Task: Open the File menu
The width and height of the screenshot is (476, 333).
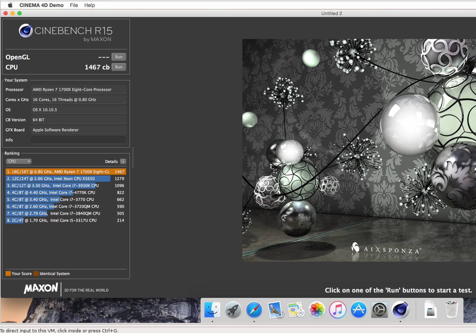Action: [x=74, y=5]
